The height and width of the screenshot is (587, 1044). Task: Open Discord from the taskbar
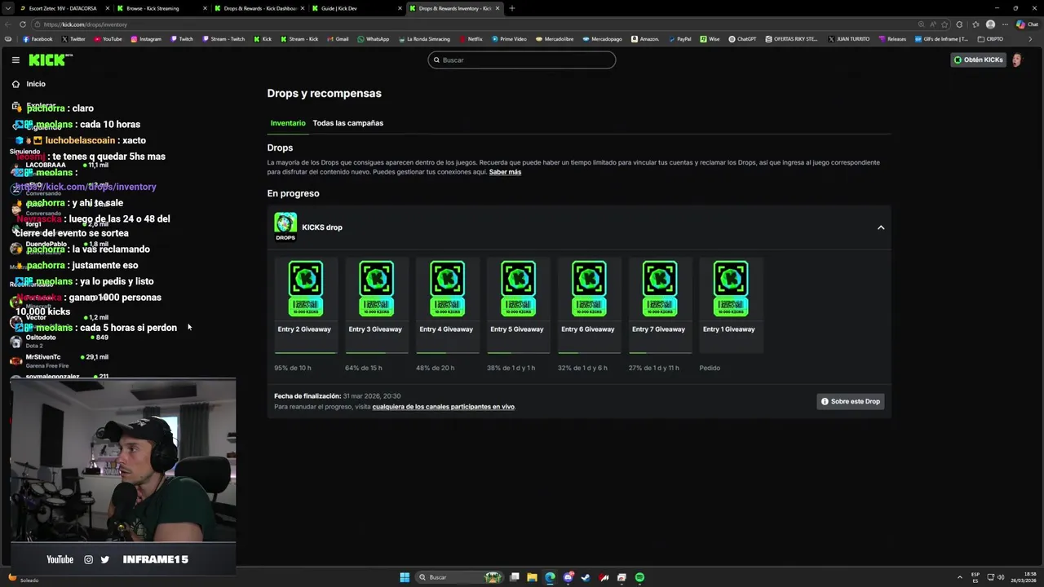click(568, 577)
